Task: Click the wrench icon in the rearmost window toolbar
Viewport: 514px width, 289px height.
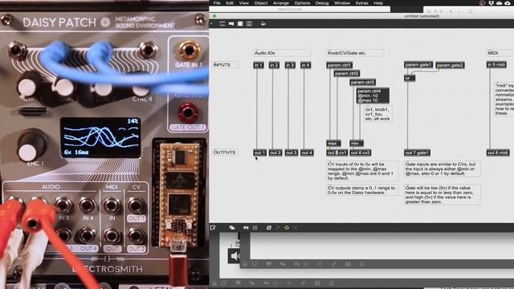Action: tap(303, 283)
